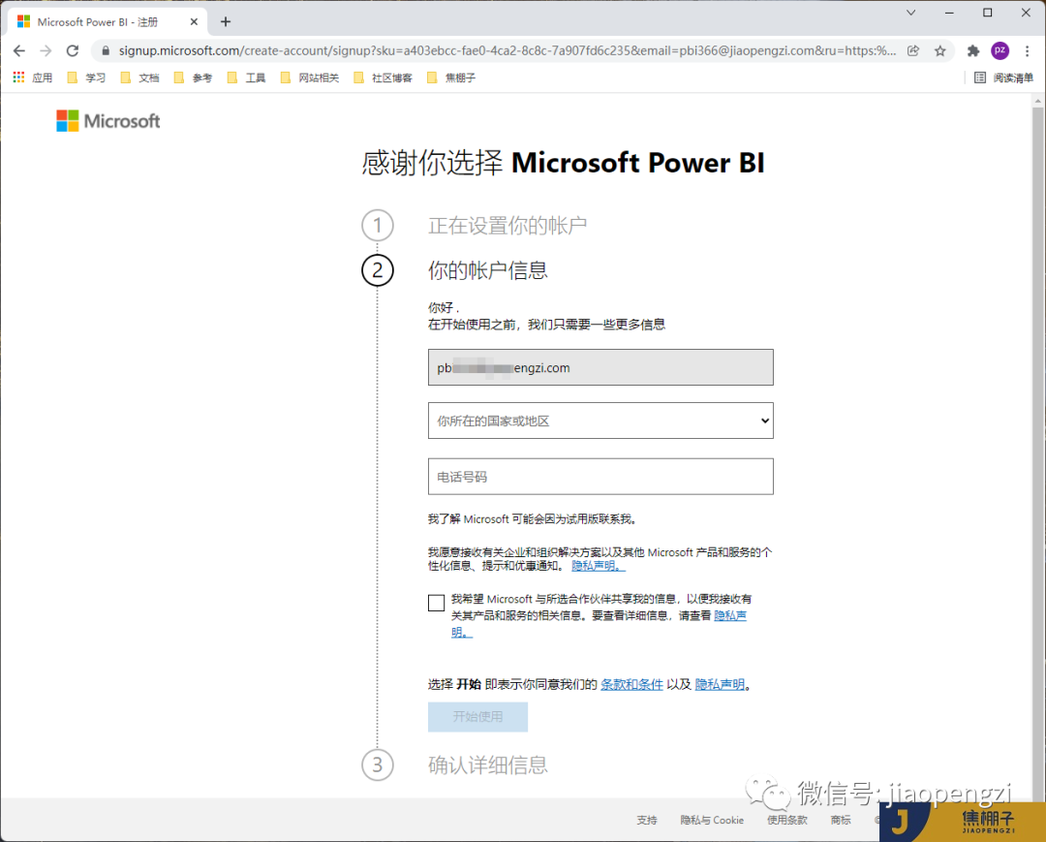Open the 学习 bookmark folder

click(87, 78)
